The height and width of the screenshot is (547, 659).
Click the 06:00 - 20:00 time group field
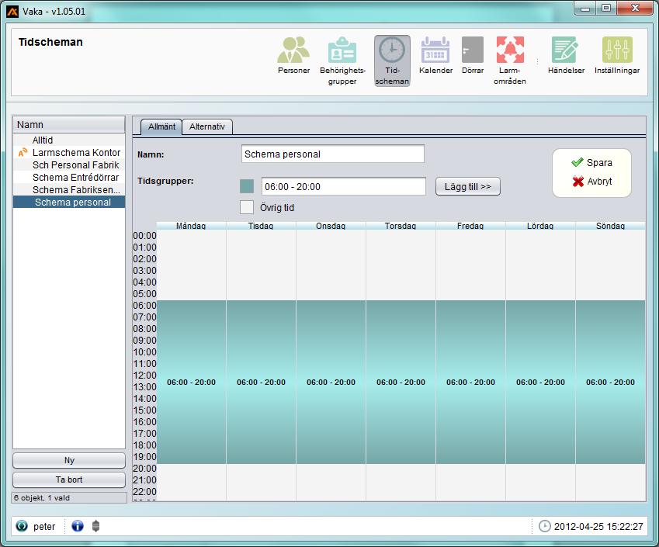[x=343, y=186]
